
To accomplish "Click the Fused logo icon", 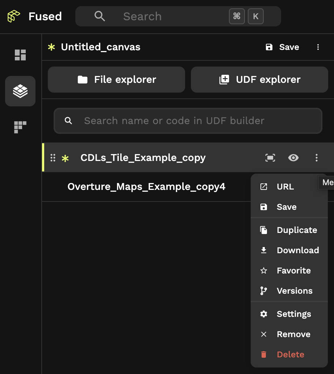I will click(x=14, y=16).
